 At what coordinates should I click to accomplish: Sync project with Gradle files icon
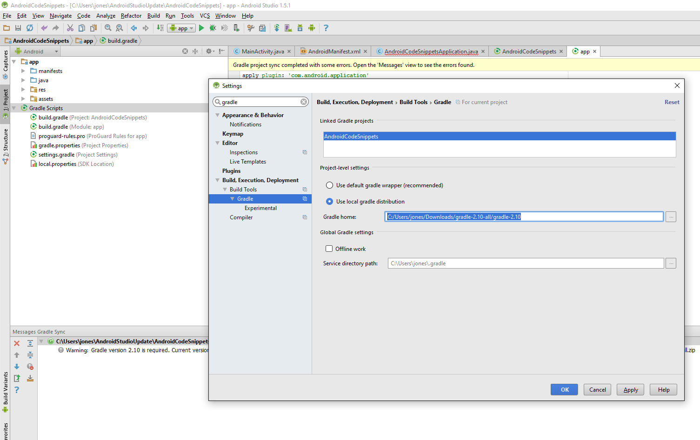click(x=277, y=28)
